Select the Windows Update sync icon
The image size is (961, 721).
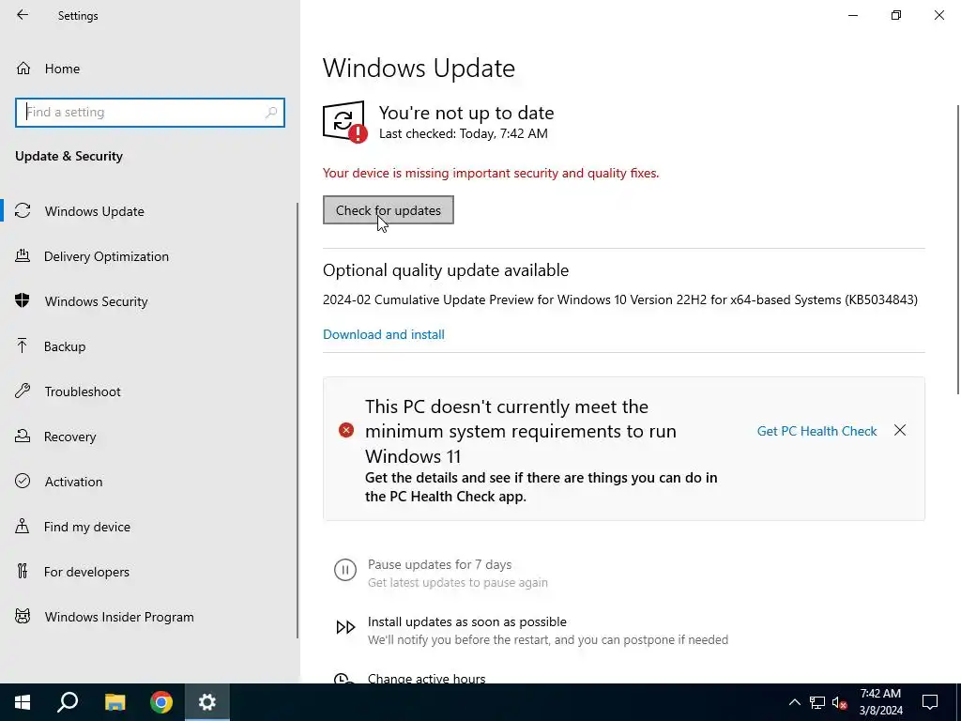pyautogui.click(x=23, y=211)
